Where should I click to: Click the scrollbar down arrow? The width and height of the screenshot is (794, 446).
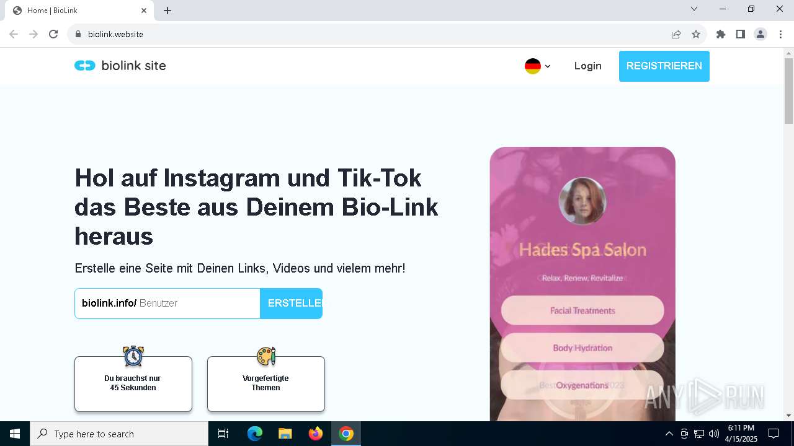click(788, 416)
